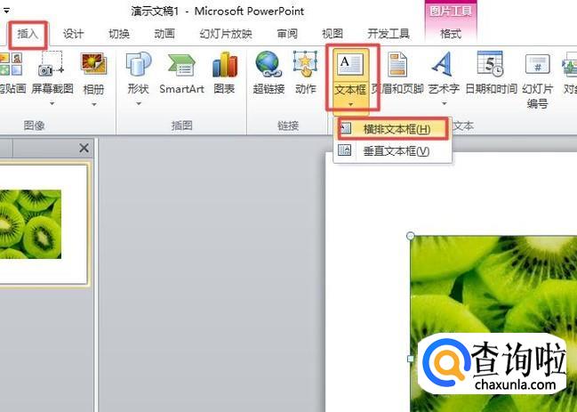Screen dimensions: 577x412
Task: Expand the 文本框 dropdown arrow
Action: [x=350, y=105]
